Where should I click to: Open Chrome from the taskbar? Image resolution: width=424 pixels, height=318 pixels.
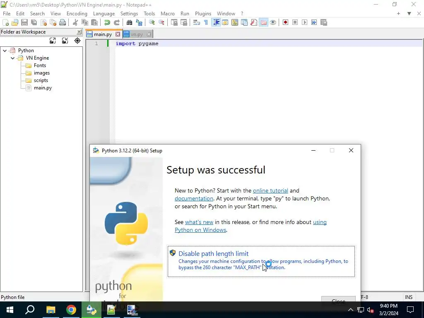coord(71,310)
